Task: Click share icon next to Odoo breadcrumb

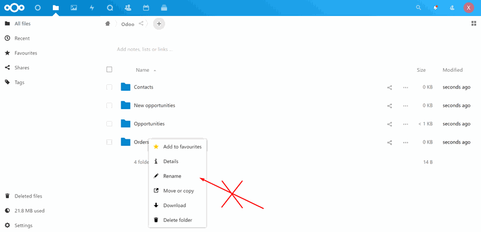Action: click(141, 23)
